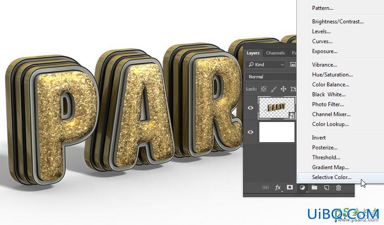Click the new adjustment layer icon
Screen dimensions: 384x225
pyautogui.click(x=302, y=187)
